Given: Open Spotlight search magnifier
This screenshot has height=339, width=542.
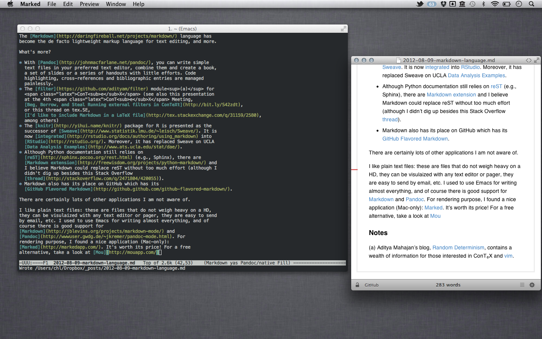Looking at the screenshot, I should coord(531,4).
